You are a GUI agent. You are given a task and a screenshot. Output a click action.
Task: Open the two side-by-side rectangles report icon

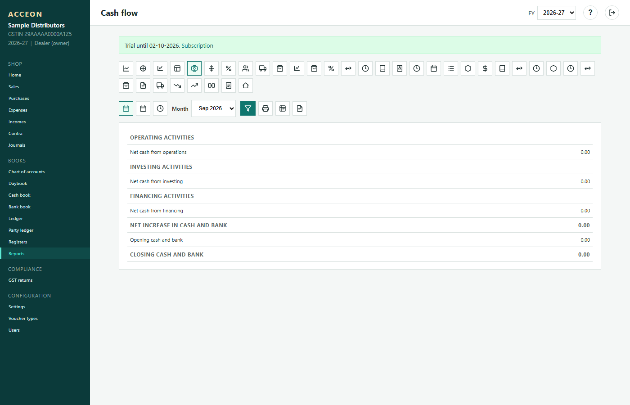point(211,85)
